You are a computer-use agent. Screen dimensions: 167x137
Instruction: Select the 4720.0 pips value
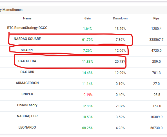156,51
